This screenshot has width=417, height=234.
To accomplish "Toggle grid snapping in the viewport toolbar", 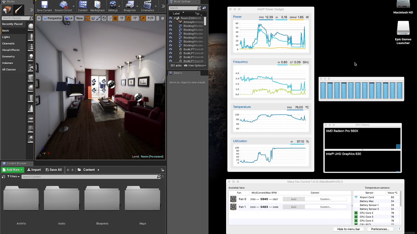I will [x=115, y=18].
